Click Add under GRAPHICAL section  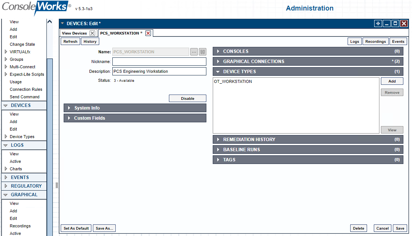(x=13, y=211)
